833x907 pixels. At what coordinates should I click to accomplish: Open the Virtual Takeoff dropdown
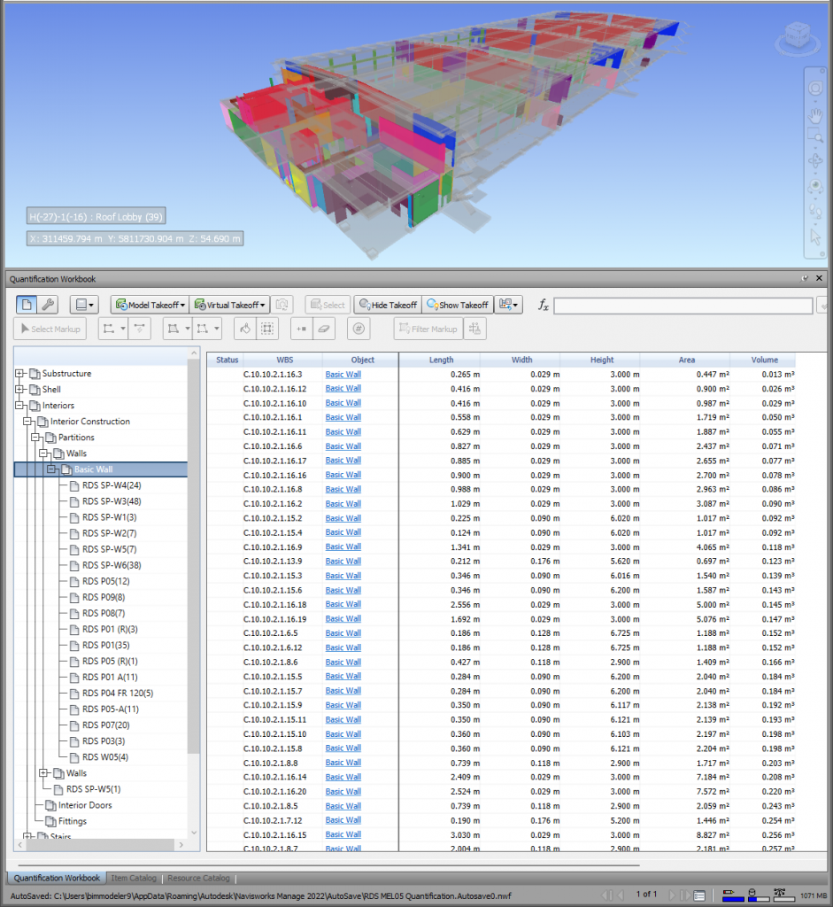point(228,305)
